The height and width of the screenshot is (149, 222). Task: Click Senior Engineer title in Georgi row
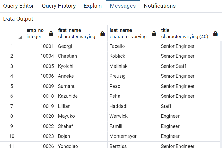click(x=190, y=46)
